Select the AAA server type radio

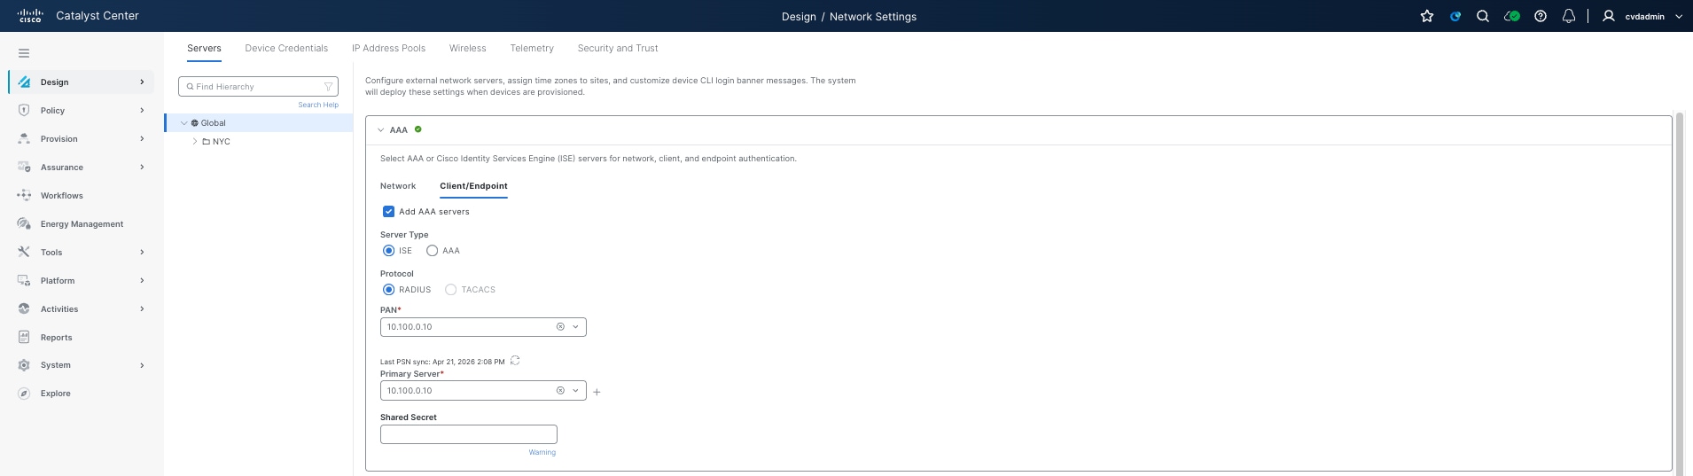432,251
